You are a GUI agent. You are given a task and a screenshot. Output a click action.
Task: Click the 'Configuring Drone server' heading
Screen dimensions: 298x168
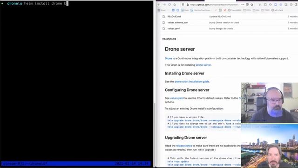point(187,90)
